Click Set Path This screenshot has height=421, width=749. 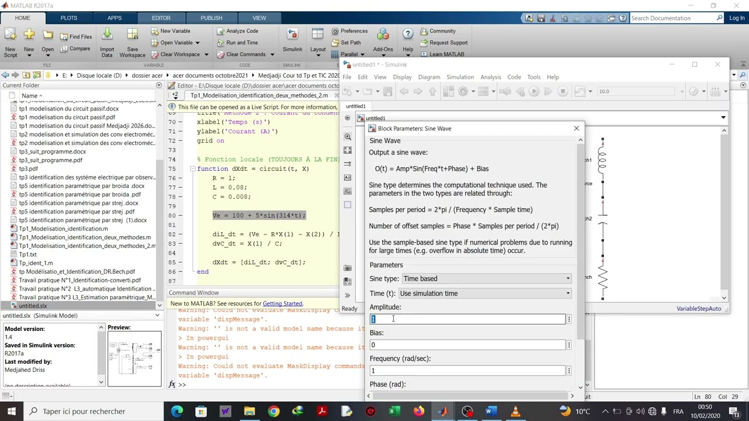click(346, 43)
